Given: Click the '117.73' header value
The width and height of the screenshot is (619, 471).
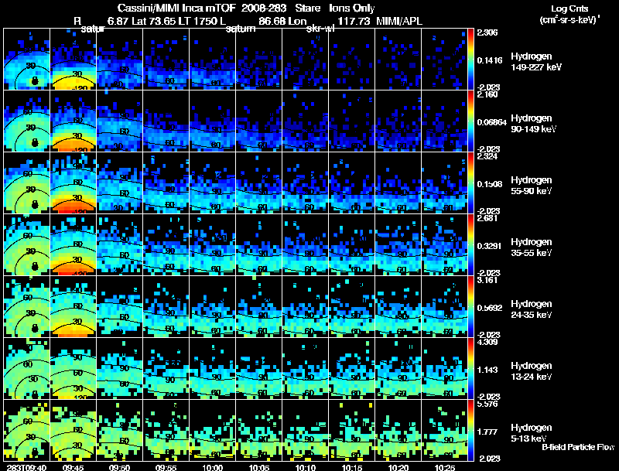Looking at the screenshot, I should pyautogui.click(x=354, y=21).
